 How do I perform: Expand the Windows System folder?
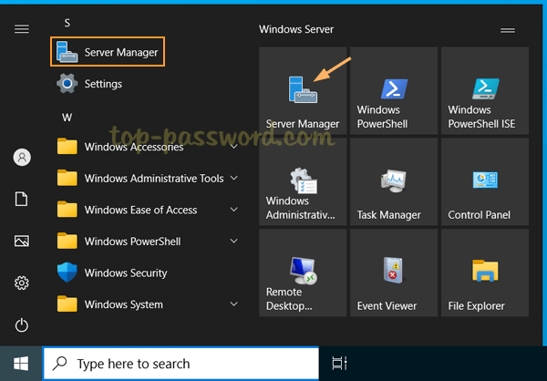coord(234,304)
